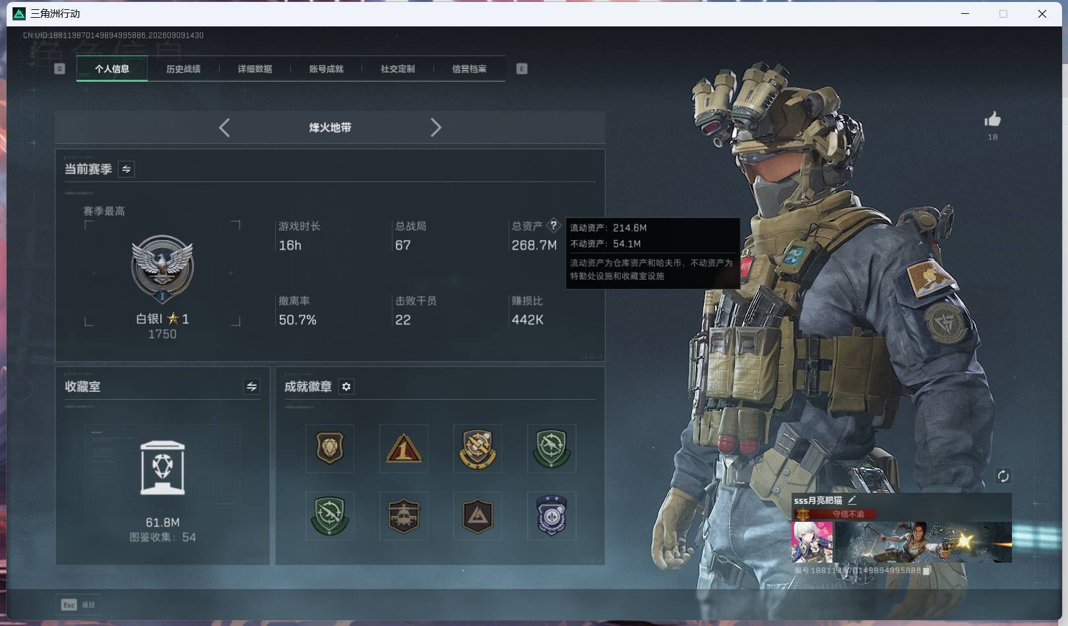1068x626 pixels.
Task: Select the green rifle badge in top row
Action: point(551,449)
